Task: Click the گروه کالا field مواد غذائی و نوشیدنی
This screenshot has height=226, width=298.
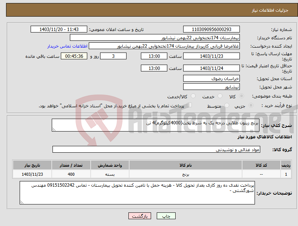Action: coord(156,150)
